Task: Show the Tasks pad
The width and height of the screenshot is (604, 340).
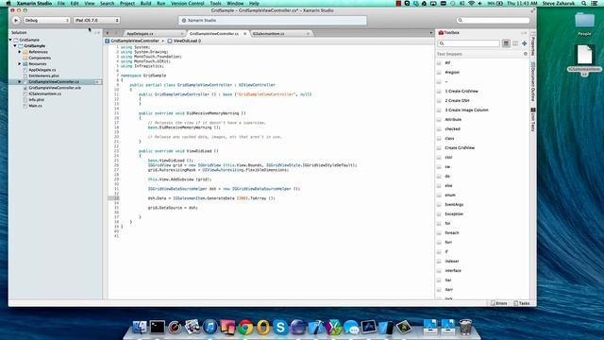Action: pos(522,303)
